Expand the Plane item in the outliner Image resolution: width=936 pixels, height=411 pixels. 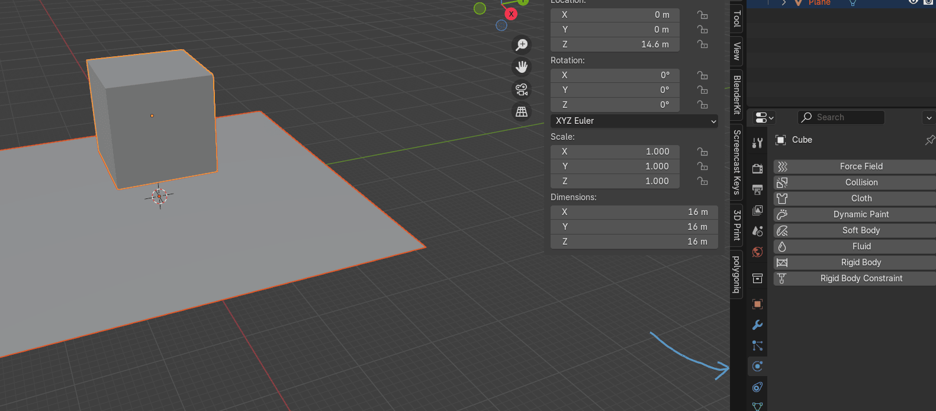point(784,3)
